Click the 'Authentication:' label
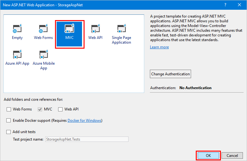 point(163,88)
